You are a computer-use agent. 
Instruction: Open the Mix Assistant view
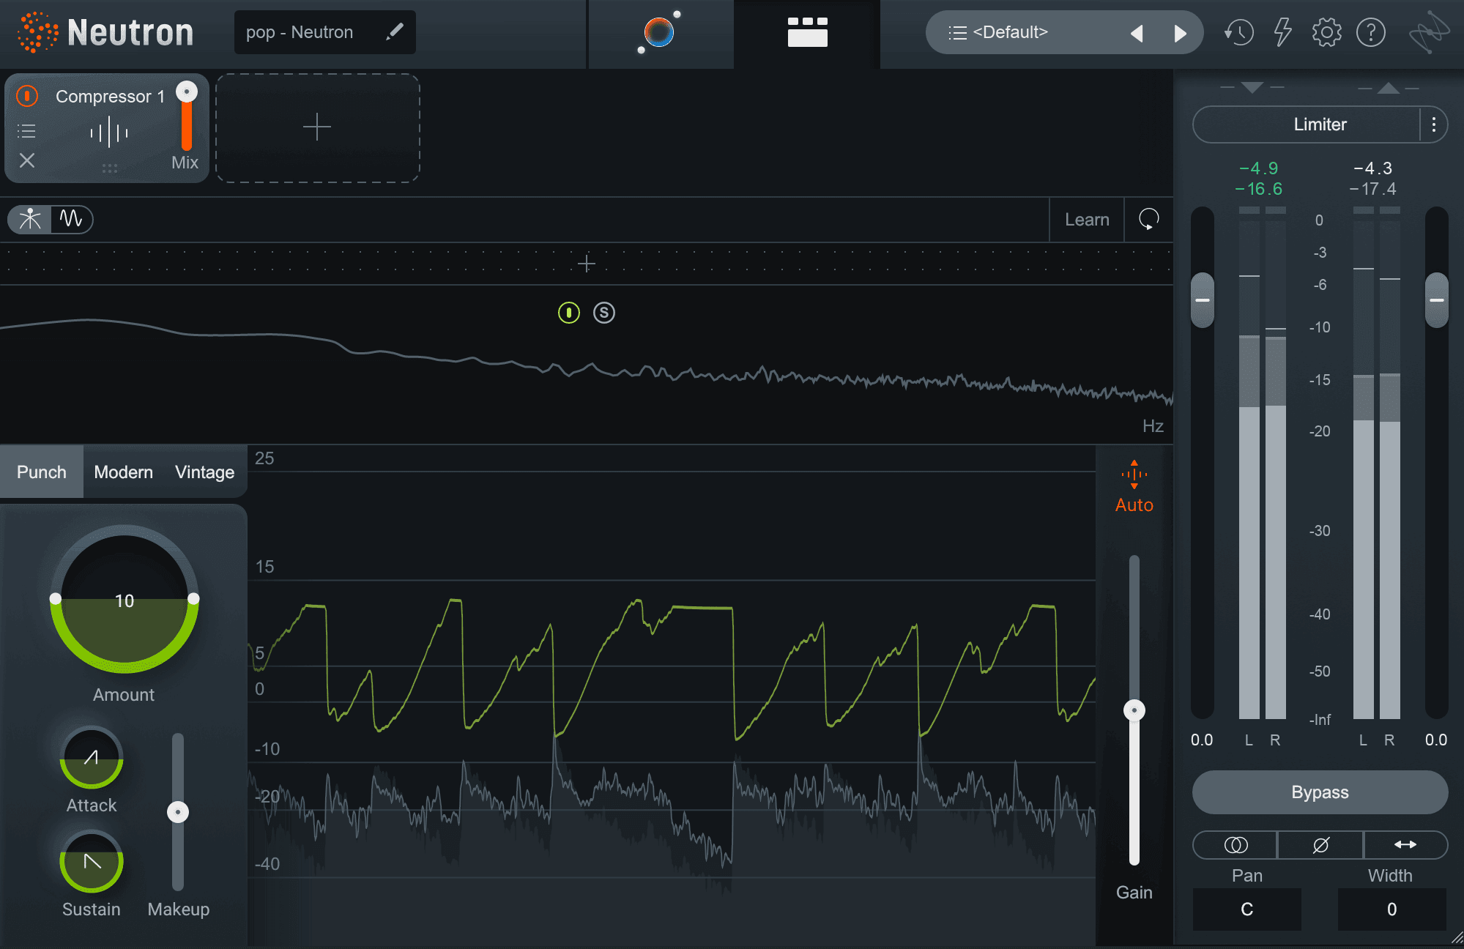(x=661, y=32)
